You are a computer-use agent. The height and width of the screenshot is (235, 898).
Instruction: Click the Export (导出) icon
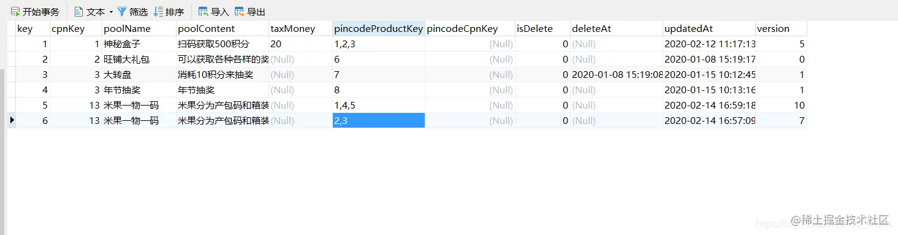click(x=240, y=12)
